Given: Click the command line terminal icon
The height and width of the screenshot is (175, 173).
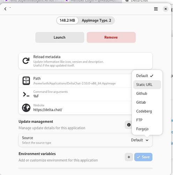Looking at the screenshot, I should pos(26,94).
